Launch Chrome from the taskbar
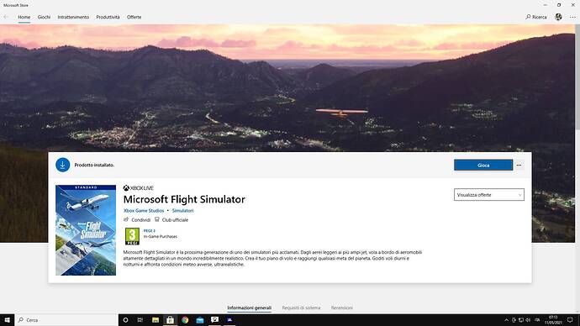This screenshot has height=326, width=580. (185, 320)
